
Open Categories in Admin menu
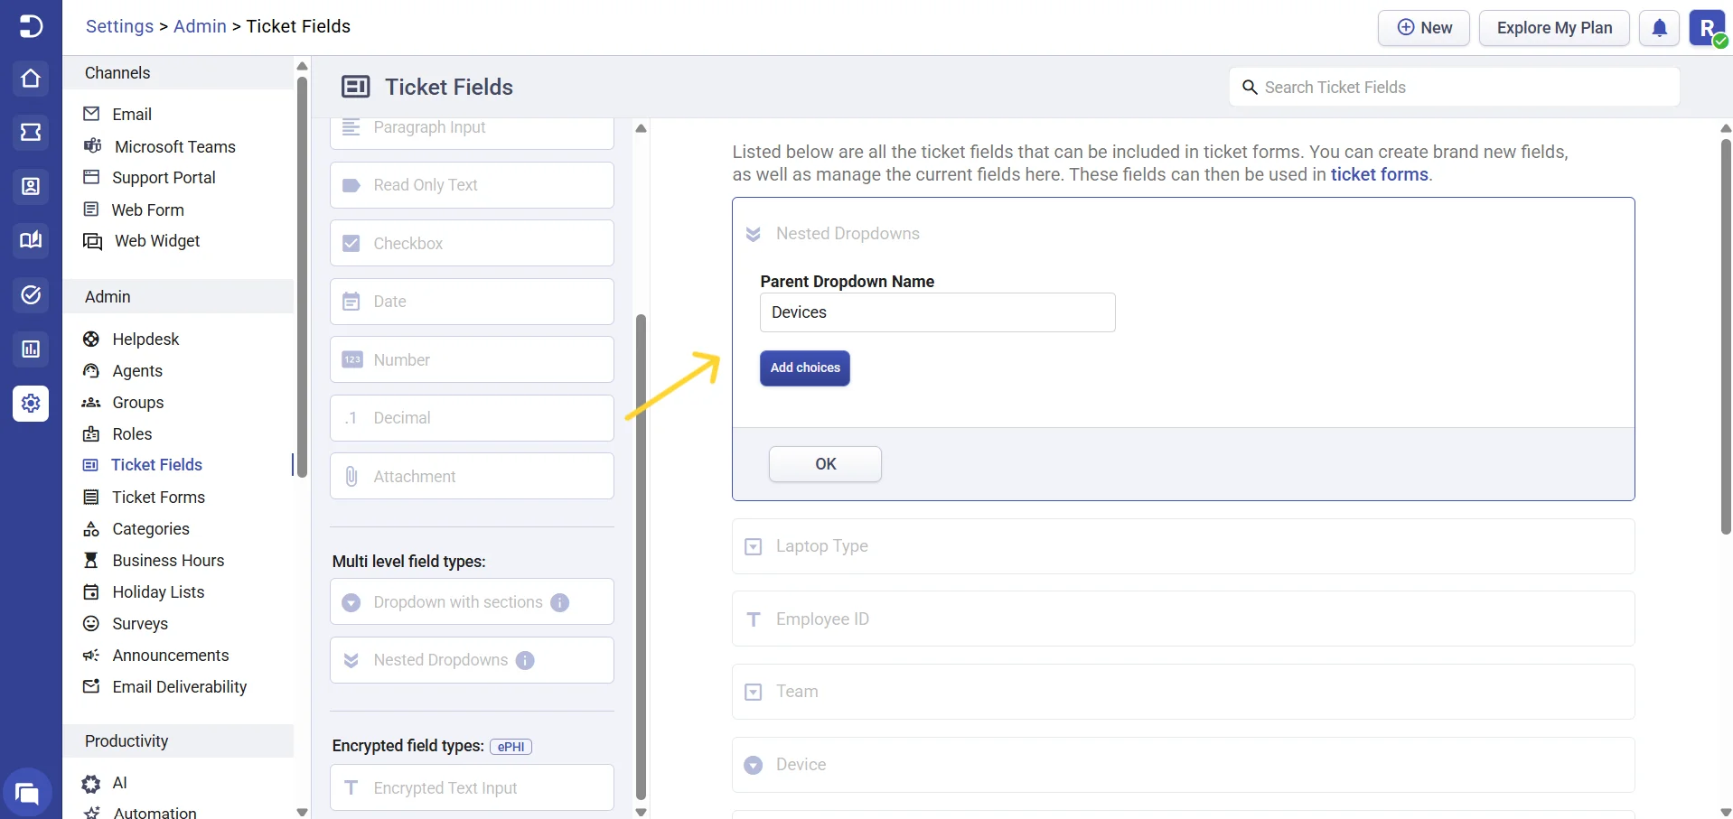[x=151, y=528]
